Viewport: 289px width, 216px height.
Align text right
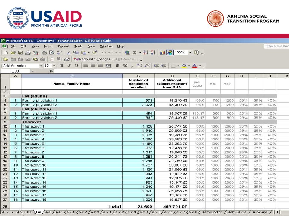[x=101, y=66]
